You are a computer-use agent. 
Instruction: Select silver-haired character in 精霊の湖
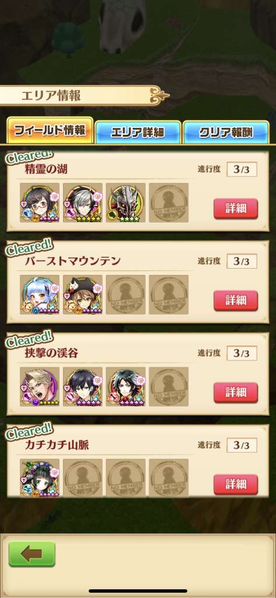tap(83, 203)
